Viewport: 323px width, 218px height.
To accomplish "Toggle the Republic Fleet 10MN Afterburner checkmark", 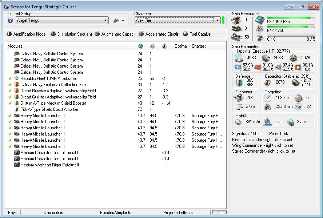I will pos(10,78).
